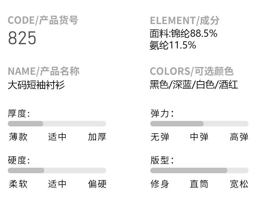The width and height of the screenshot is (257, 208).
Task: Click the COLORS/可选颜色 heading
Action: pos(192,71)
